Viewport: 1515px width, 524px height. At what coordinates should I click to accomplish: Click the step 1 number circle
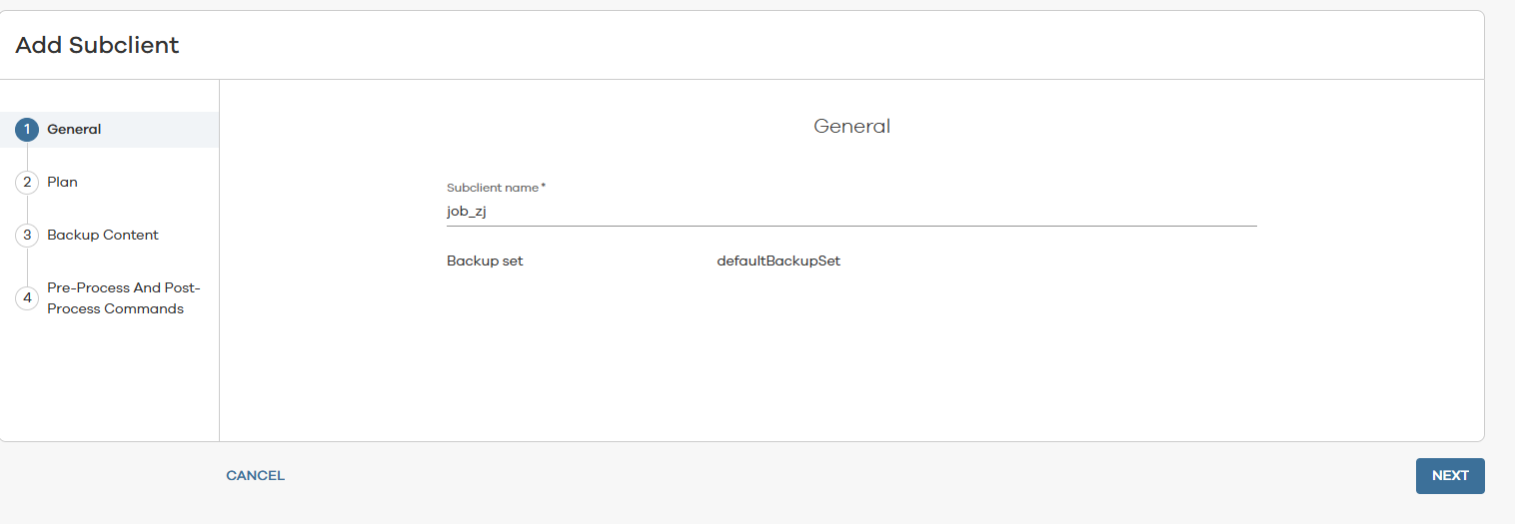click(27, 130)
